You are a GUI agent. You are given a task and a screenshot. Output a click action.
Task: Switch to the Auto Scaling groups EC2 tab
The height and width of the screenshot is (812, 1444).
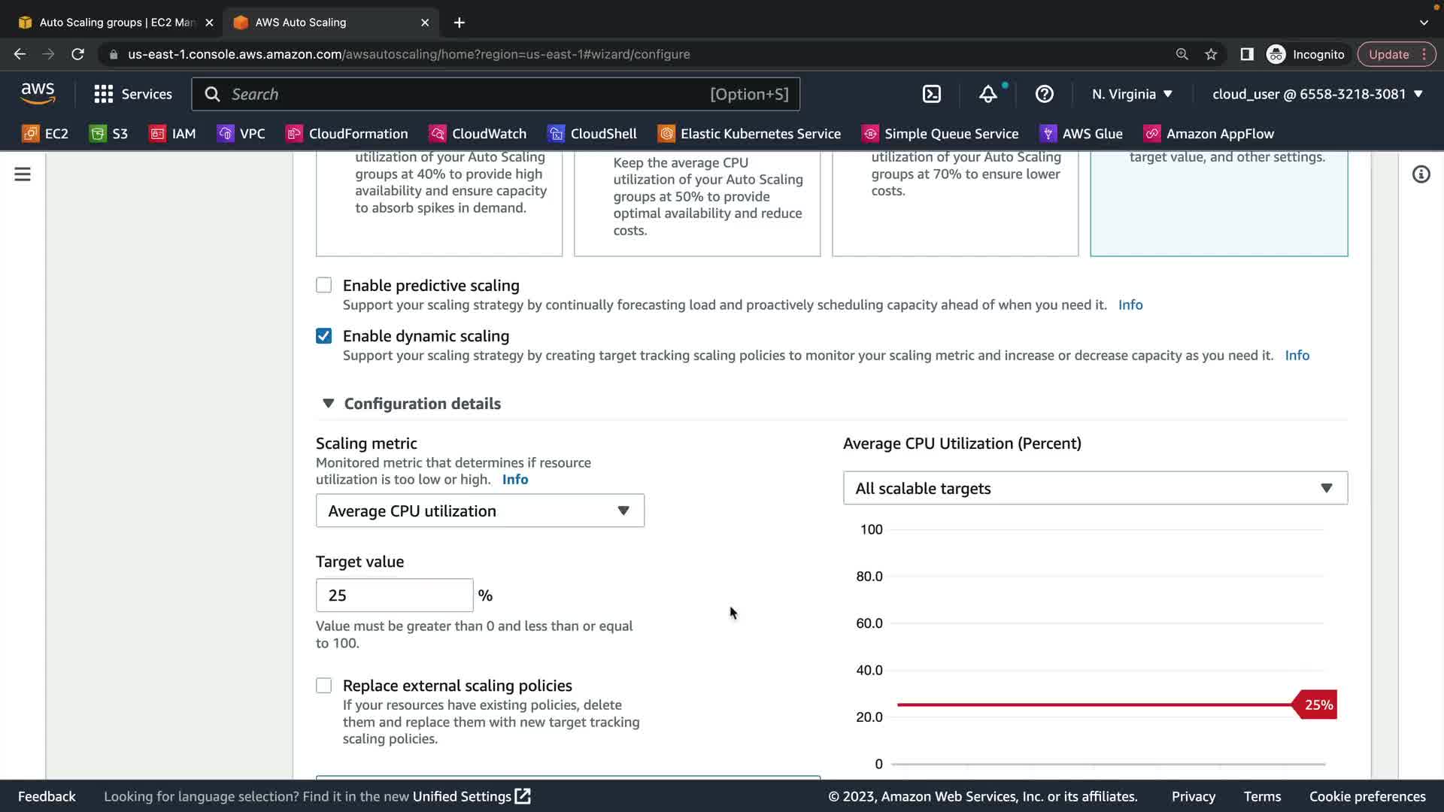[113, 23]
